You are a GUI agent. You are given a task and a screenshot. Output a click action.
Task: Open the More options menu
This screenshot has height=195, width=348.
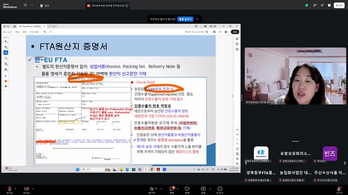tap(220, 190)
